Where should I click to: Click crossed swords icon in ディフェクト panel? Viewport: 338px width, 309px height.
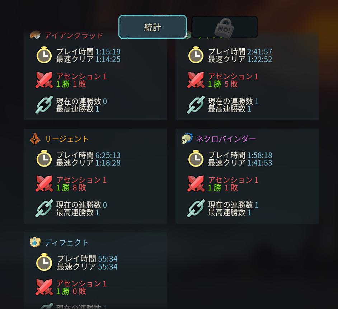(44, 287)
